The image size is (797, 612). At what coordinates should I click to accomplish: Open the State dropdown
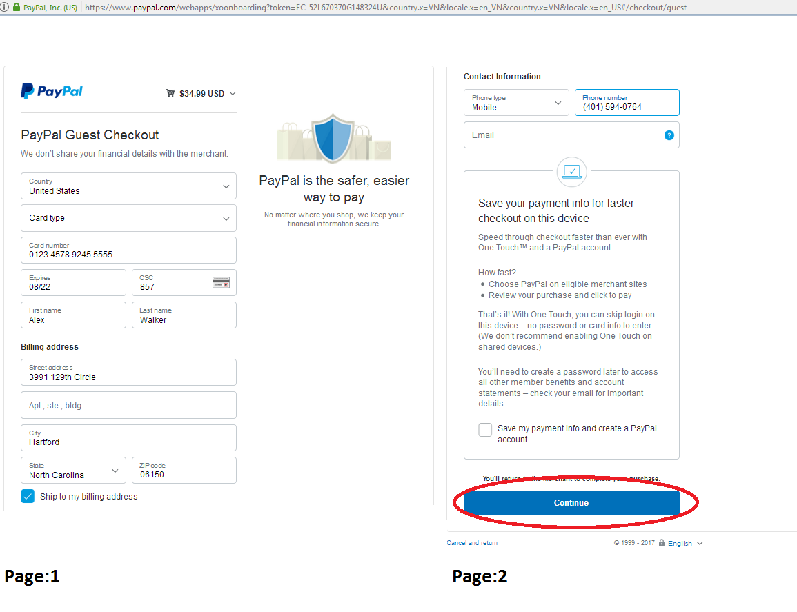(73, 470)
